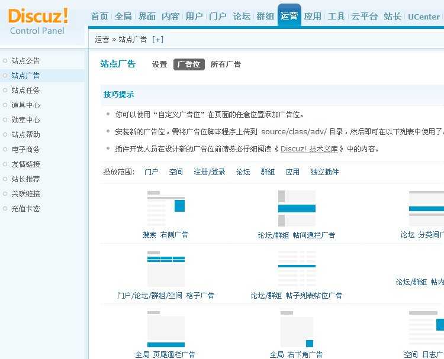Open the 应用 navigation tab

coord(313,17)
